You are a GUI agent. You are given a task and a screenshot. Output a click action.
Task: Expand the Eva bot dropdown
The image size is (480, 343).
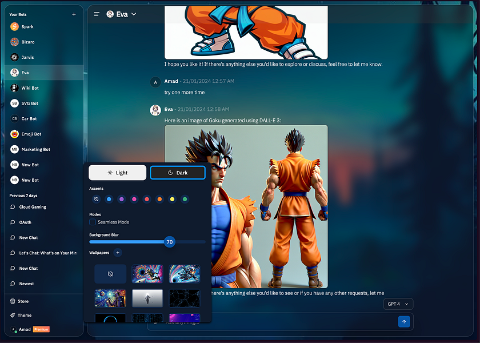(x=134, y=14)
